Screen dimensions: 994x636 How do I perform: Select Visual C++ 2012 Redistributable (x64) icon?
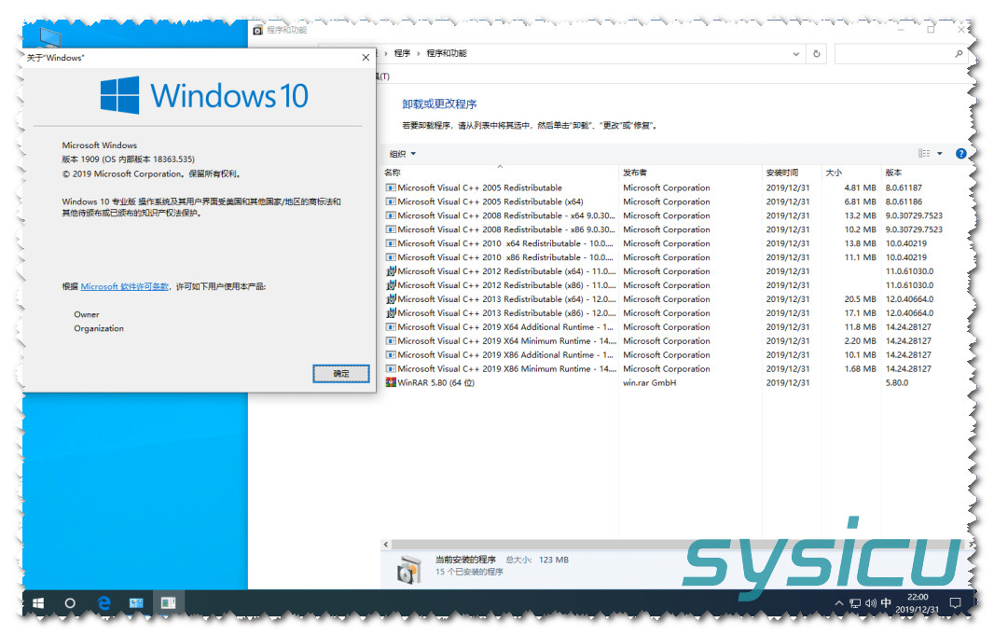(391, 271)
